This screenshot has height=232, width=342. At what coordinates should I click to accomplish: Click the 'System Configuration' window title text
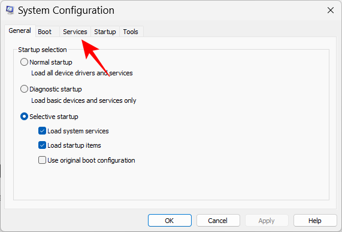tap(66, 10)
